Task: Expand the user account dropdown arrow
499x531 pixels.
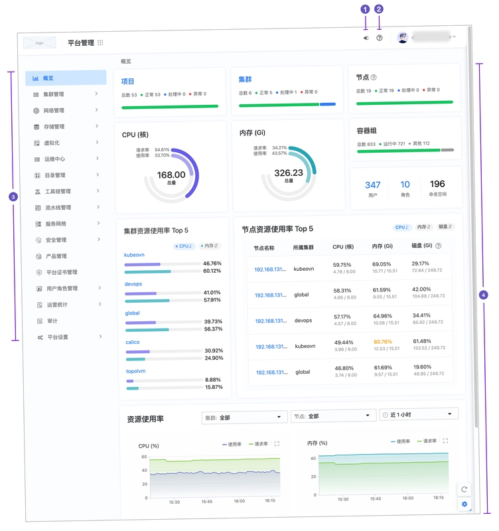Action: (x=455, y=37)
